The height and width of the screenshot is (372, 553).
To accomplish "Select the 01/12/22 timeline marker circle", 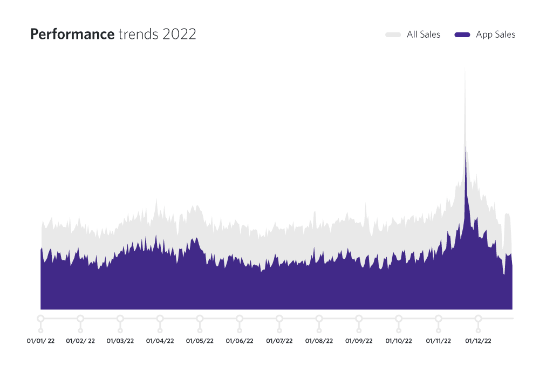I will point(478,319).
